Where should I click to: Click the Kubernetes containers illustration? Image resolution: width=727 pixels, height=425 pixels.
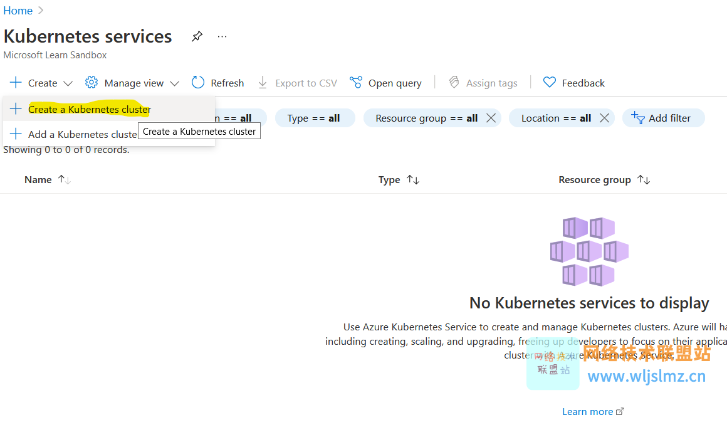coord(589,251)
